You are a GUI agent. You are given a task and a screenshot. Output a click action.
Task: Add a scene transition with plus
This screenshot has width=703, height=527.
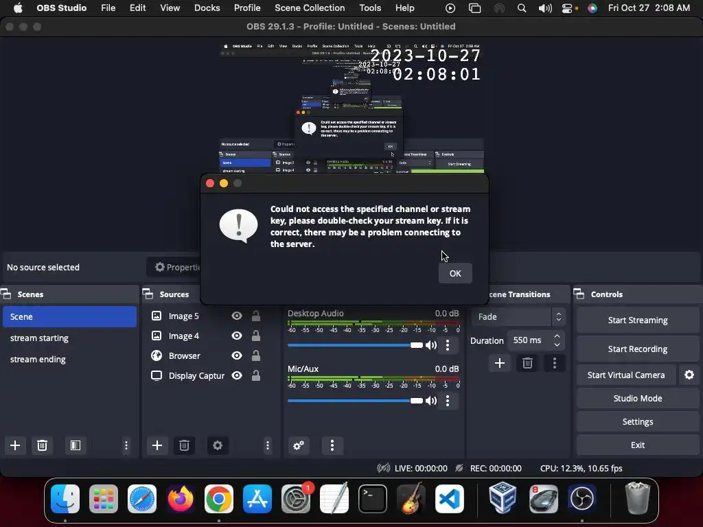click(x=500, y=363)
